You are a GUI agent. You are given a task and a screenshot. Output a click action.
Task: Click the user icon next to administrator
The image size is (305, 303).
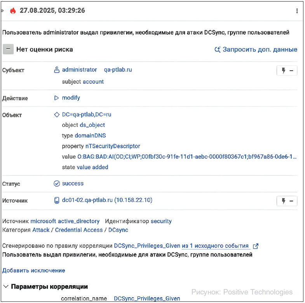click(x=57, y=70)
